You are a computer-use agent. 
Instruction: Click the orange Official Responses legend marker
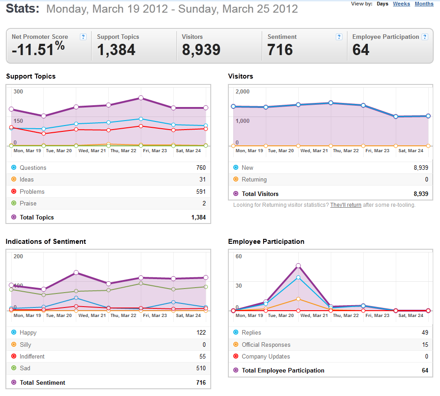(236, 345)
